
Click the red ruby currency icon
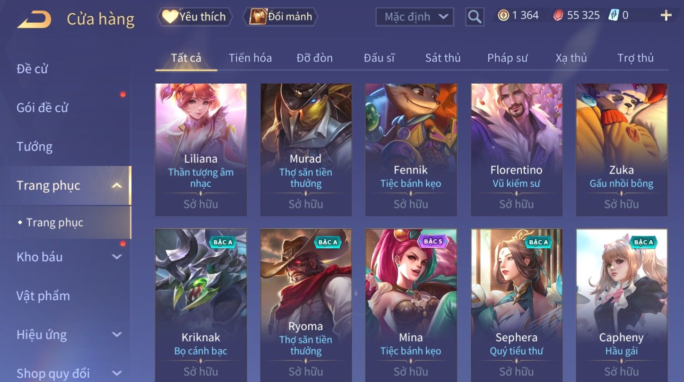point(558,15)
